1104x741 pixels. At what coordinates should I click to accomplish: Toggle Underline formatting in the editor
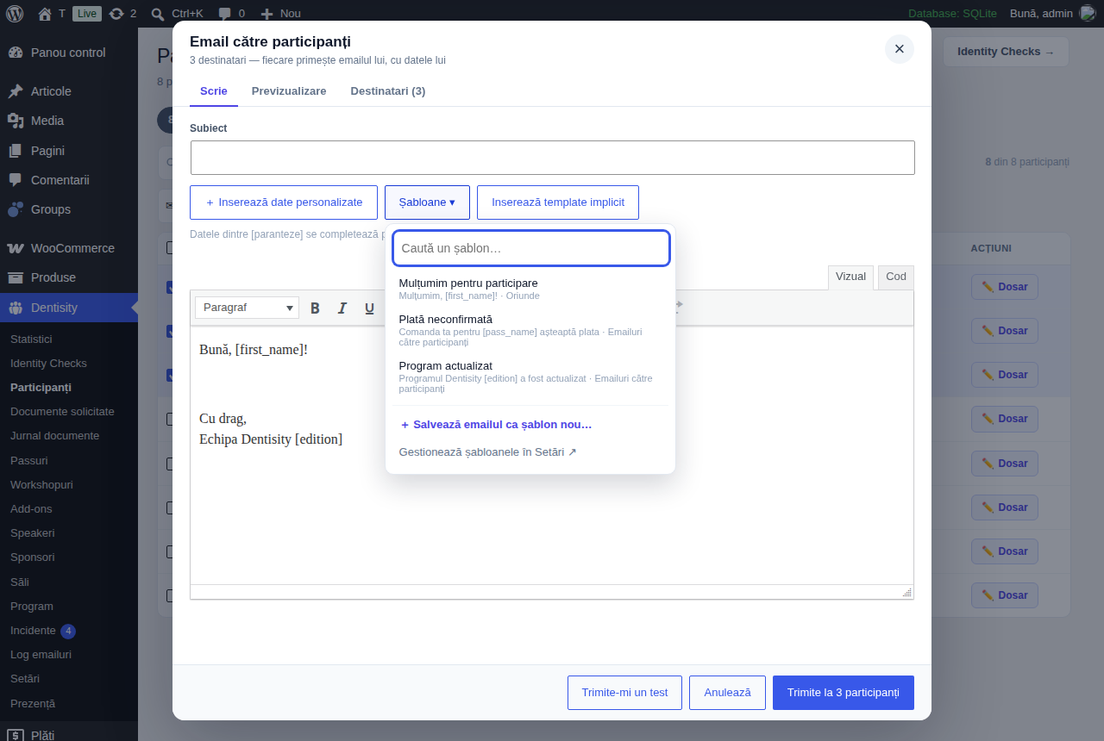[369, 308]
